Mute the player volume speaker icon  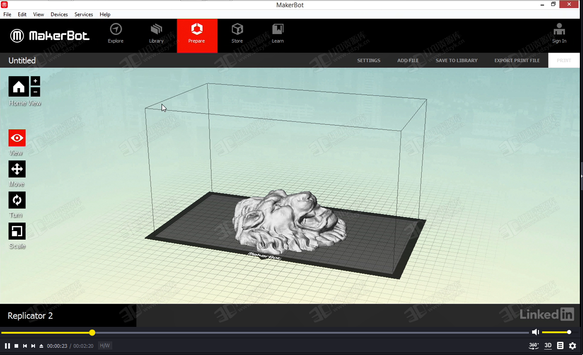[535, 332]
